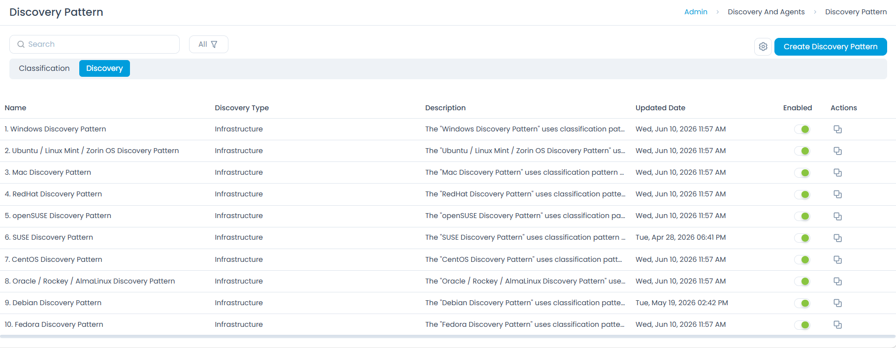
Task: Copy the Fedora Discovery Pattern row
Action: click(837, 324)
